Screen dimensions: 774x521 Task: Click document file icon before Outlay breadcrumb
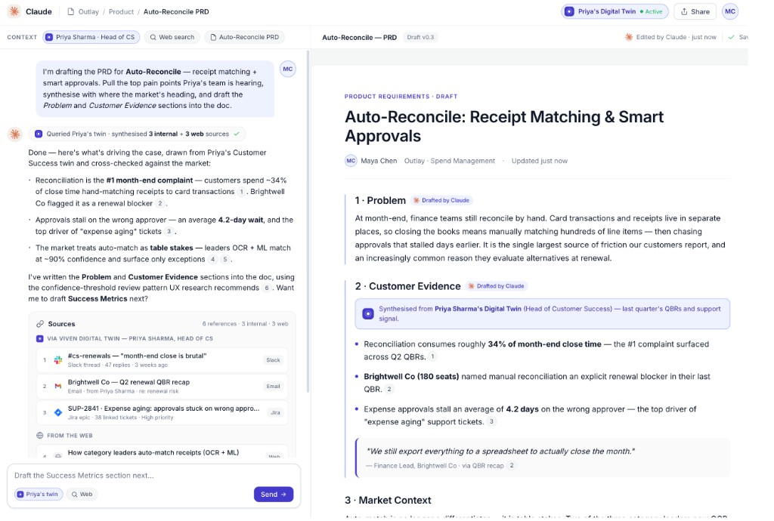point(70,12)
